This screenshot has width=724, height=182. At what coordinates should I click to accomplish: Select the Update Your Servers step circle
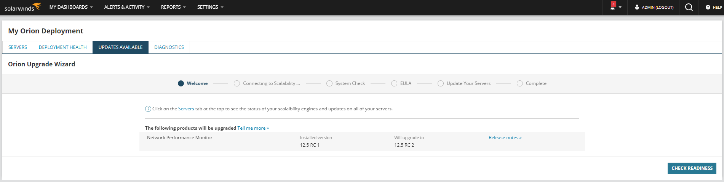(x=441, y=83)
